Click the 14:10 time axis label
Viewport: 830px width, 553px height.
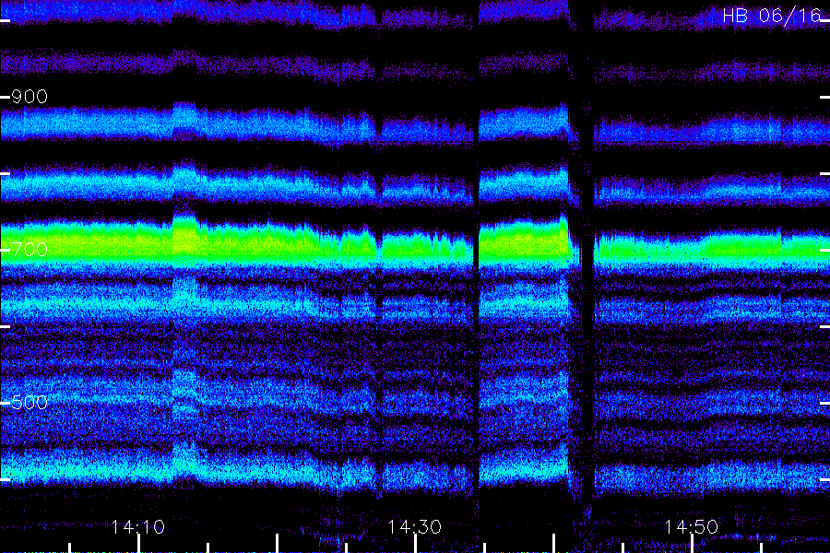[138, 527]
